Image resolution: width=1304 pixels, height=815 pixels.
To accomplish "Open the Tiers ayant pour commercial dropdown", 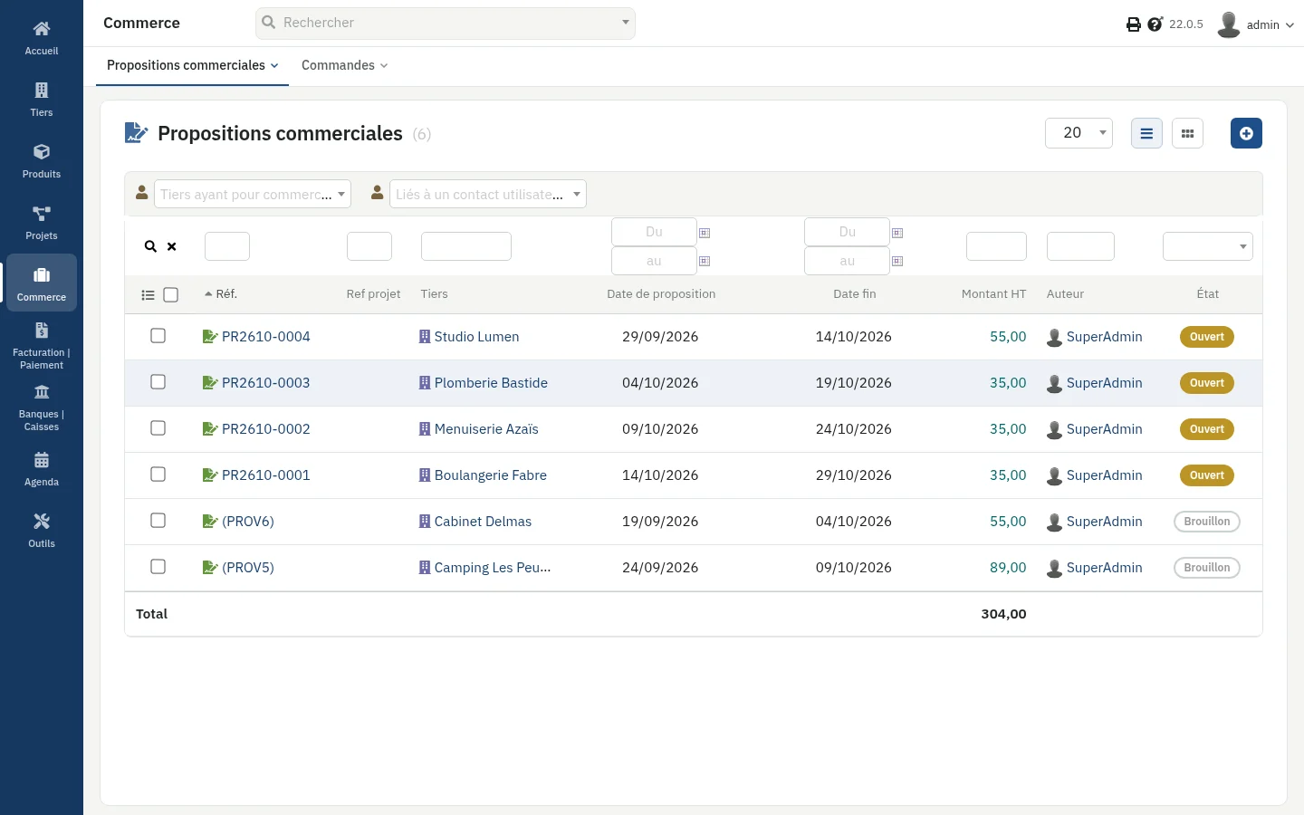I will [252, 194].
